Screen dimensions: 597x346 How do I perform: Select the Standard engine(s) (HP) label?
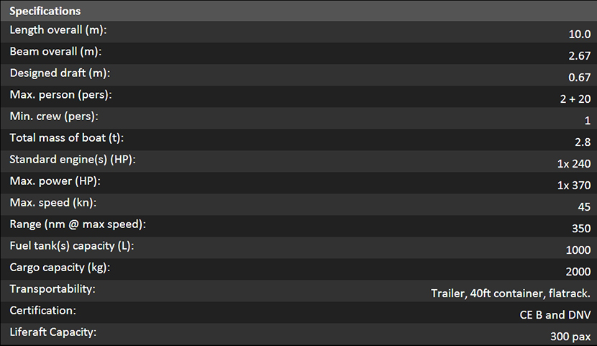tap(72, 160)
